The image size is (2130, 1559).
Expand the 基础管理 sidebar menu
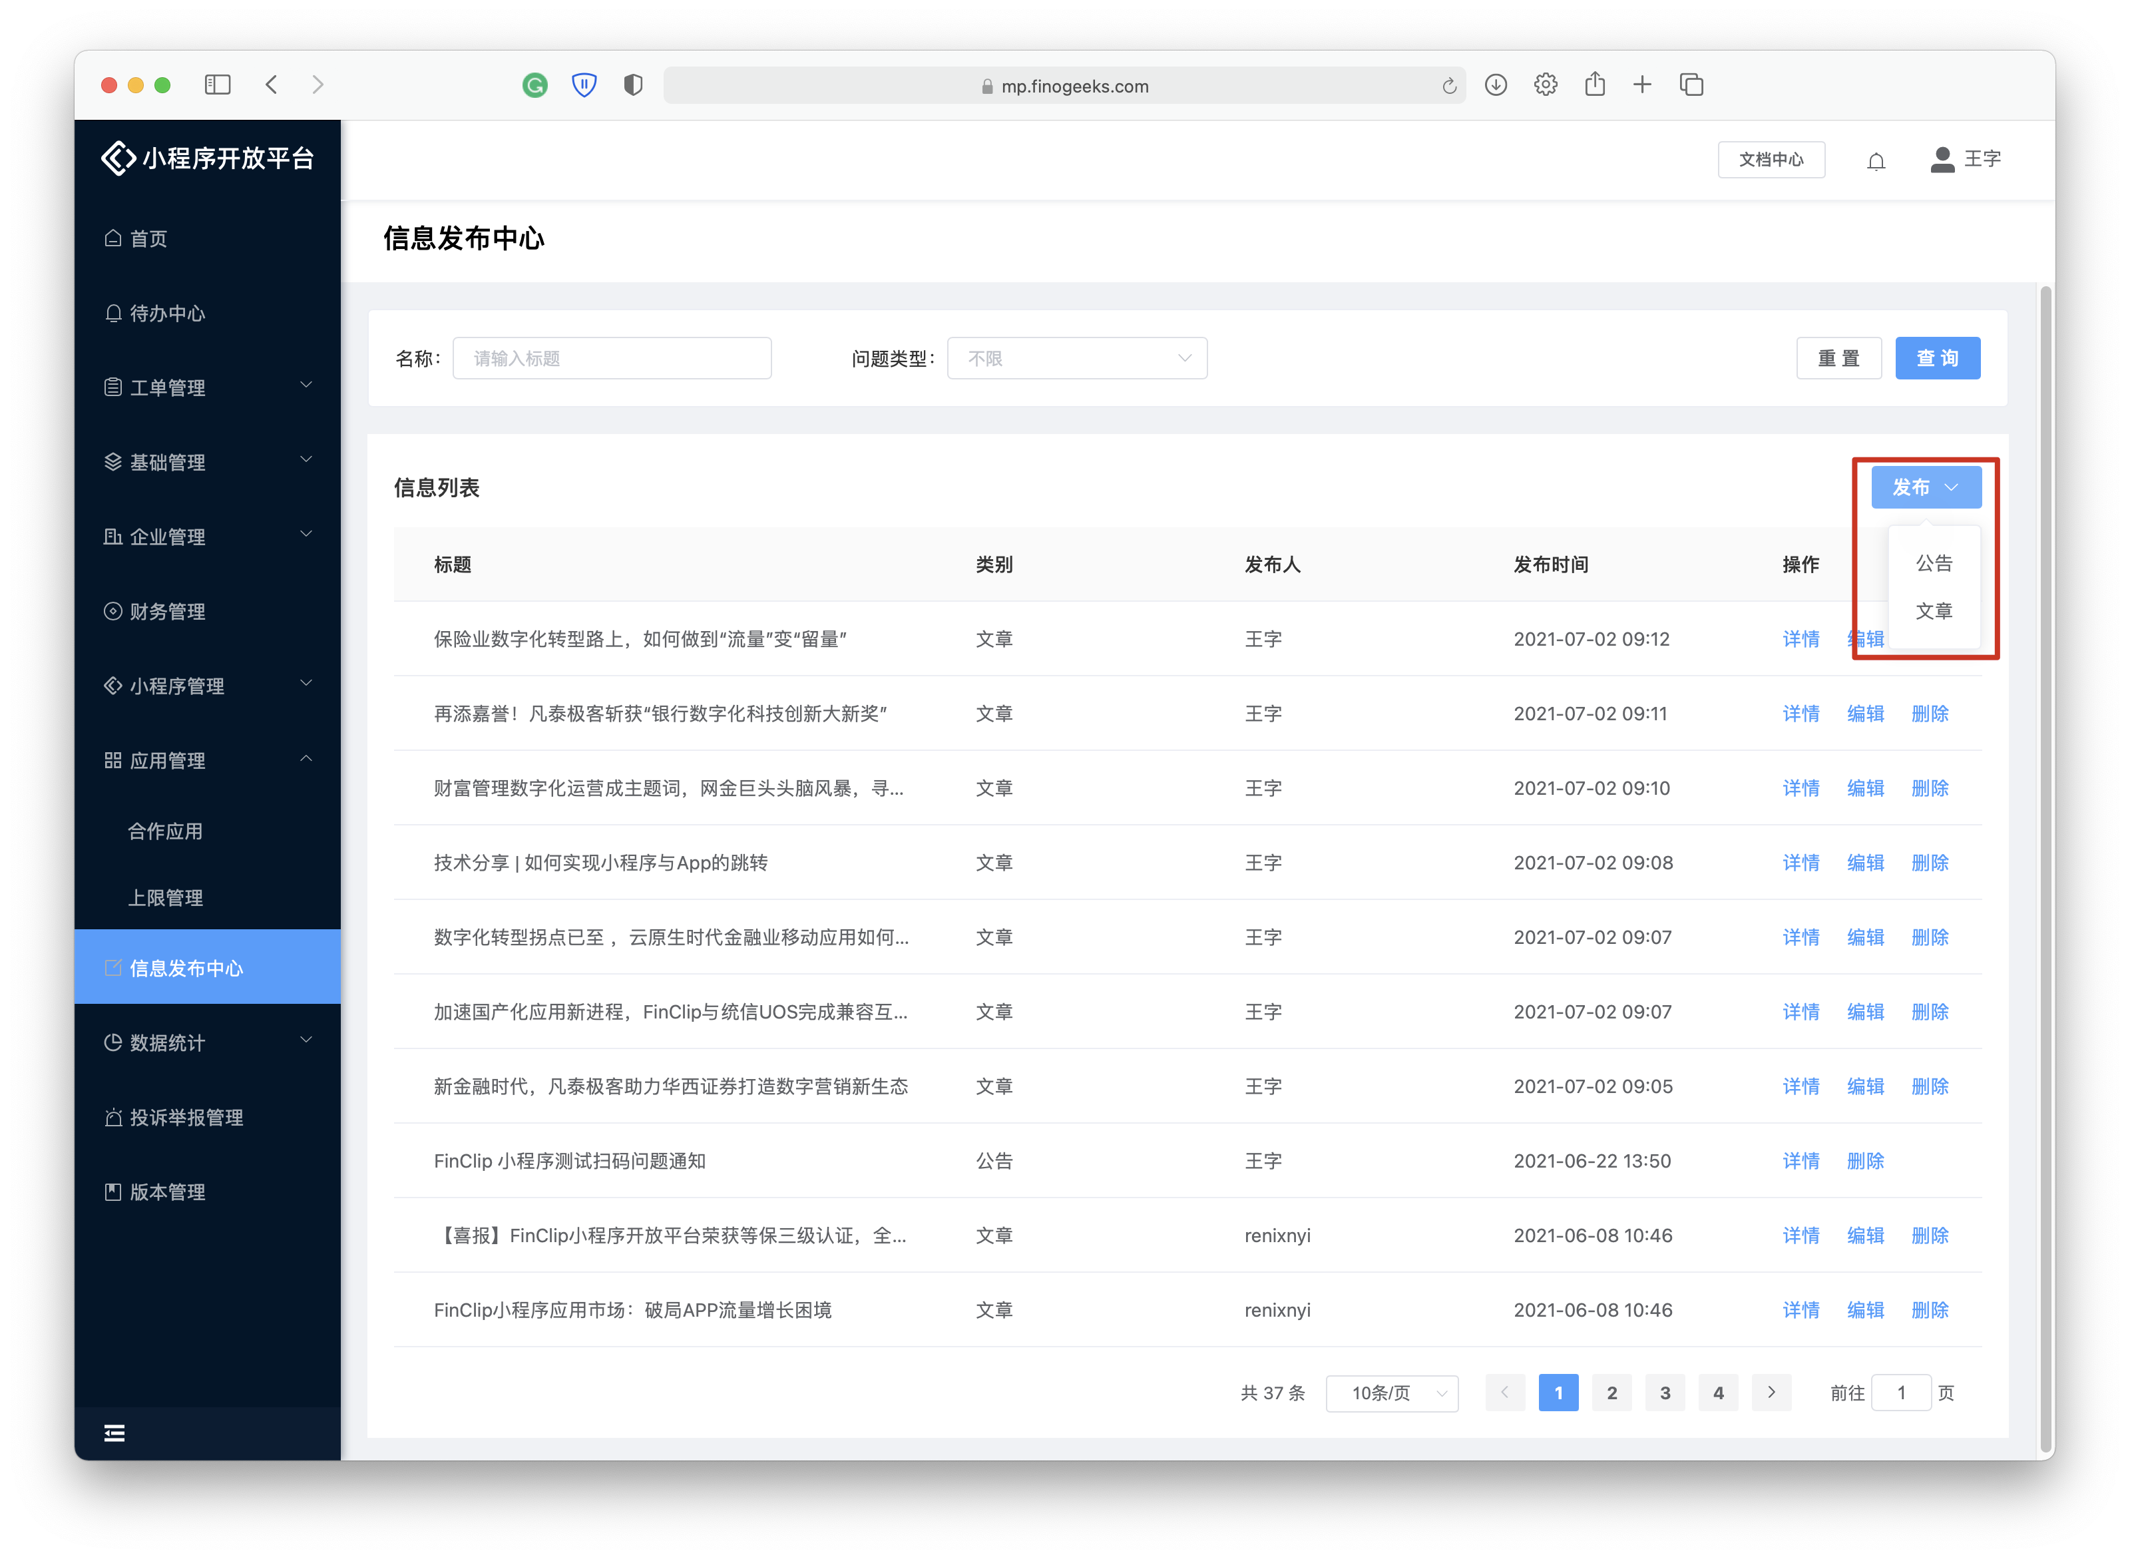pyautogui.click(x=208, y=463)
